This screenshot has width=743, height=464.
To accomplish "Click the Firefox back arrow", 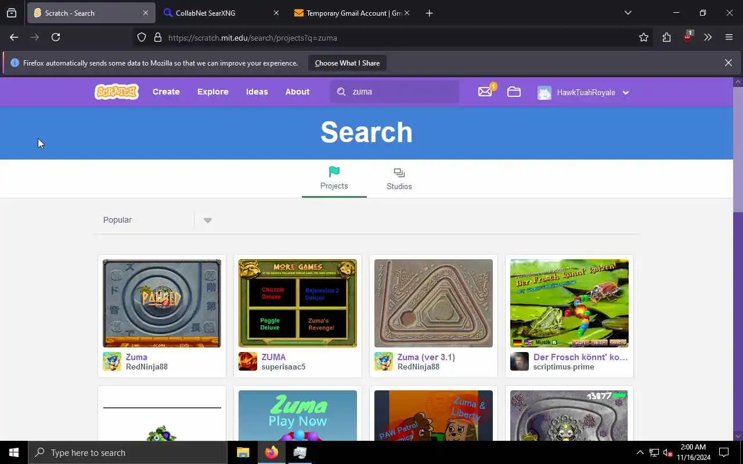I will click(x=14, y=37).
